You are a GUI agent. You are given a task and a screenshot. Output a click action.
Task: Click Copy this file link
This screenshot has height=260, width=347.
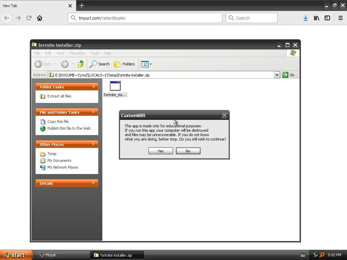(x=58, y=122)
